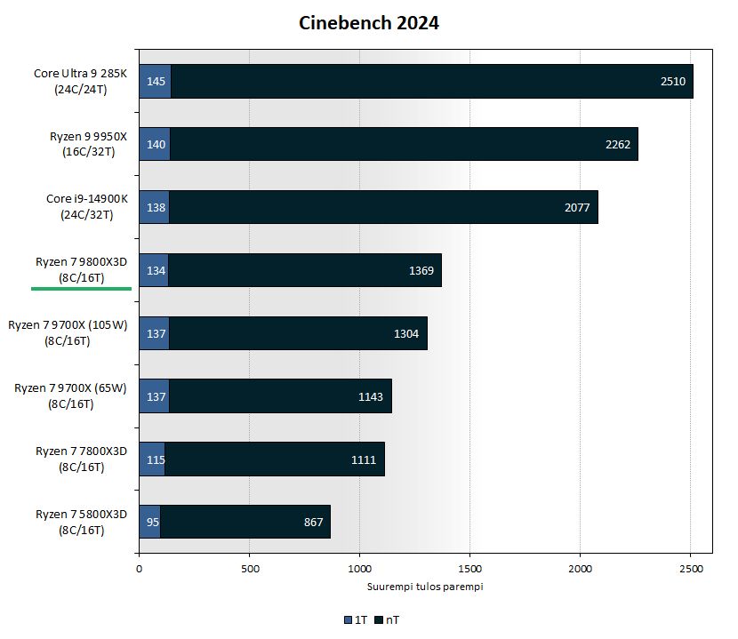
Task: Click the 2000 axis tick label
Action: click(x=581, y=569)
